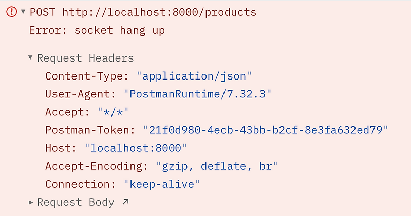Click the Host header's localhost:8000 value
411x216 pixels.
136,148
